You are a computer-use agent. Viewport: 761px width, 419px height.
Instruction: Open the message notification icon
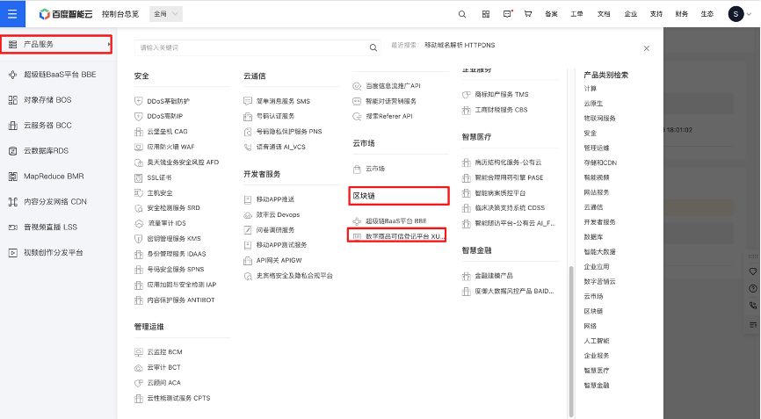(x=508, y=14)
